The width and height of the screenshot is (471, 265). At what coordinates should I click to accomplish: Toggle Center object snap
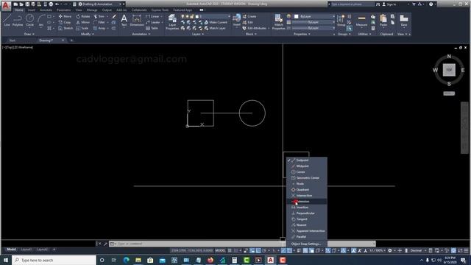pos(301,172)
